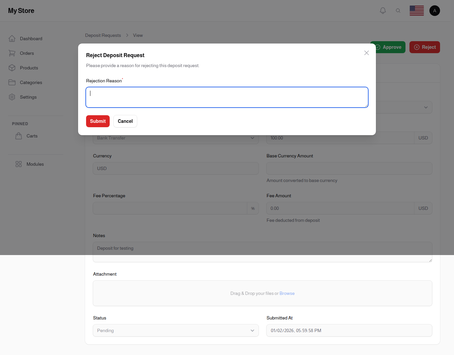Open the pinned Carts section

pyautogui.click(x=19, y=135)
